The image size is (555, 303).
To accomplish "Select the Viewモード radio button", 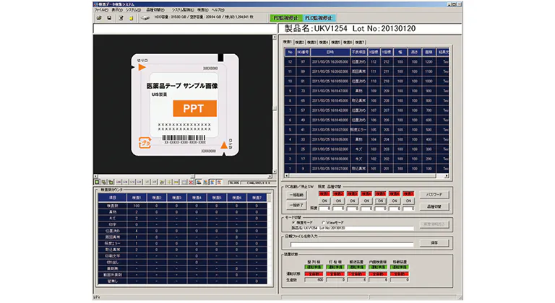I will tap(321, 221).
